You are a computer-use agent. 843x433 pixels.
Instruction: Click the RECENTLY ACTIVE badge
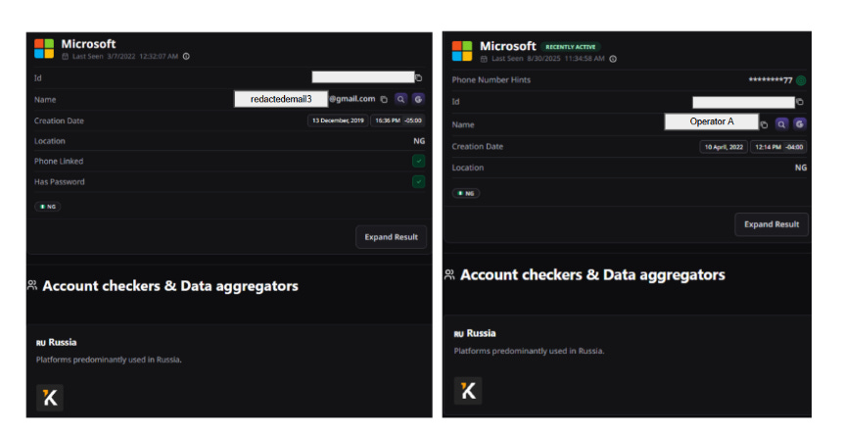571,47
